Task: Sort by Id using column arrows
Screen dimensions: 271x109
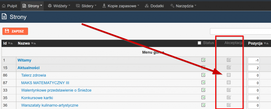Action: [10, 43]
